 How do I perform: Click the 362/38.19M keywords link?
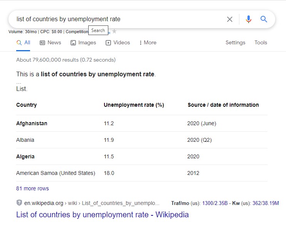pyautogui.click(x=266, y=203)
